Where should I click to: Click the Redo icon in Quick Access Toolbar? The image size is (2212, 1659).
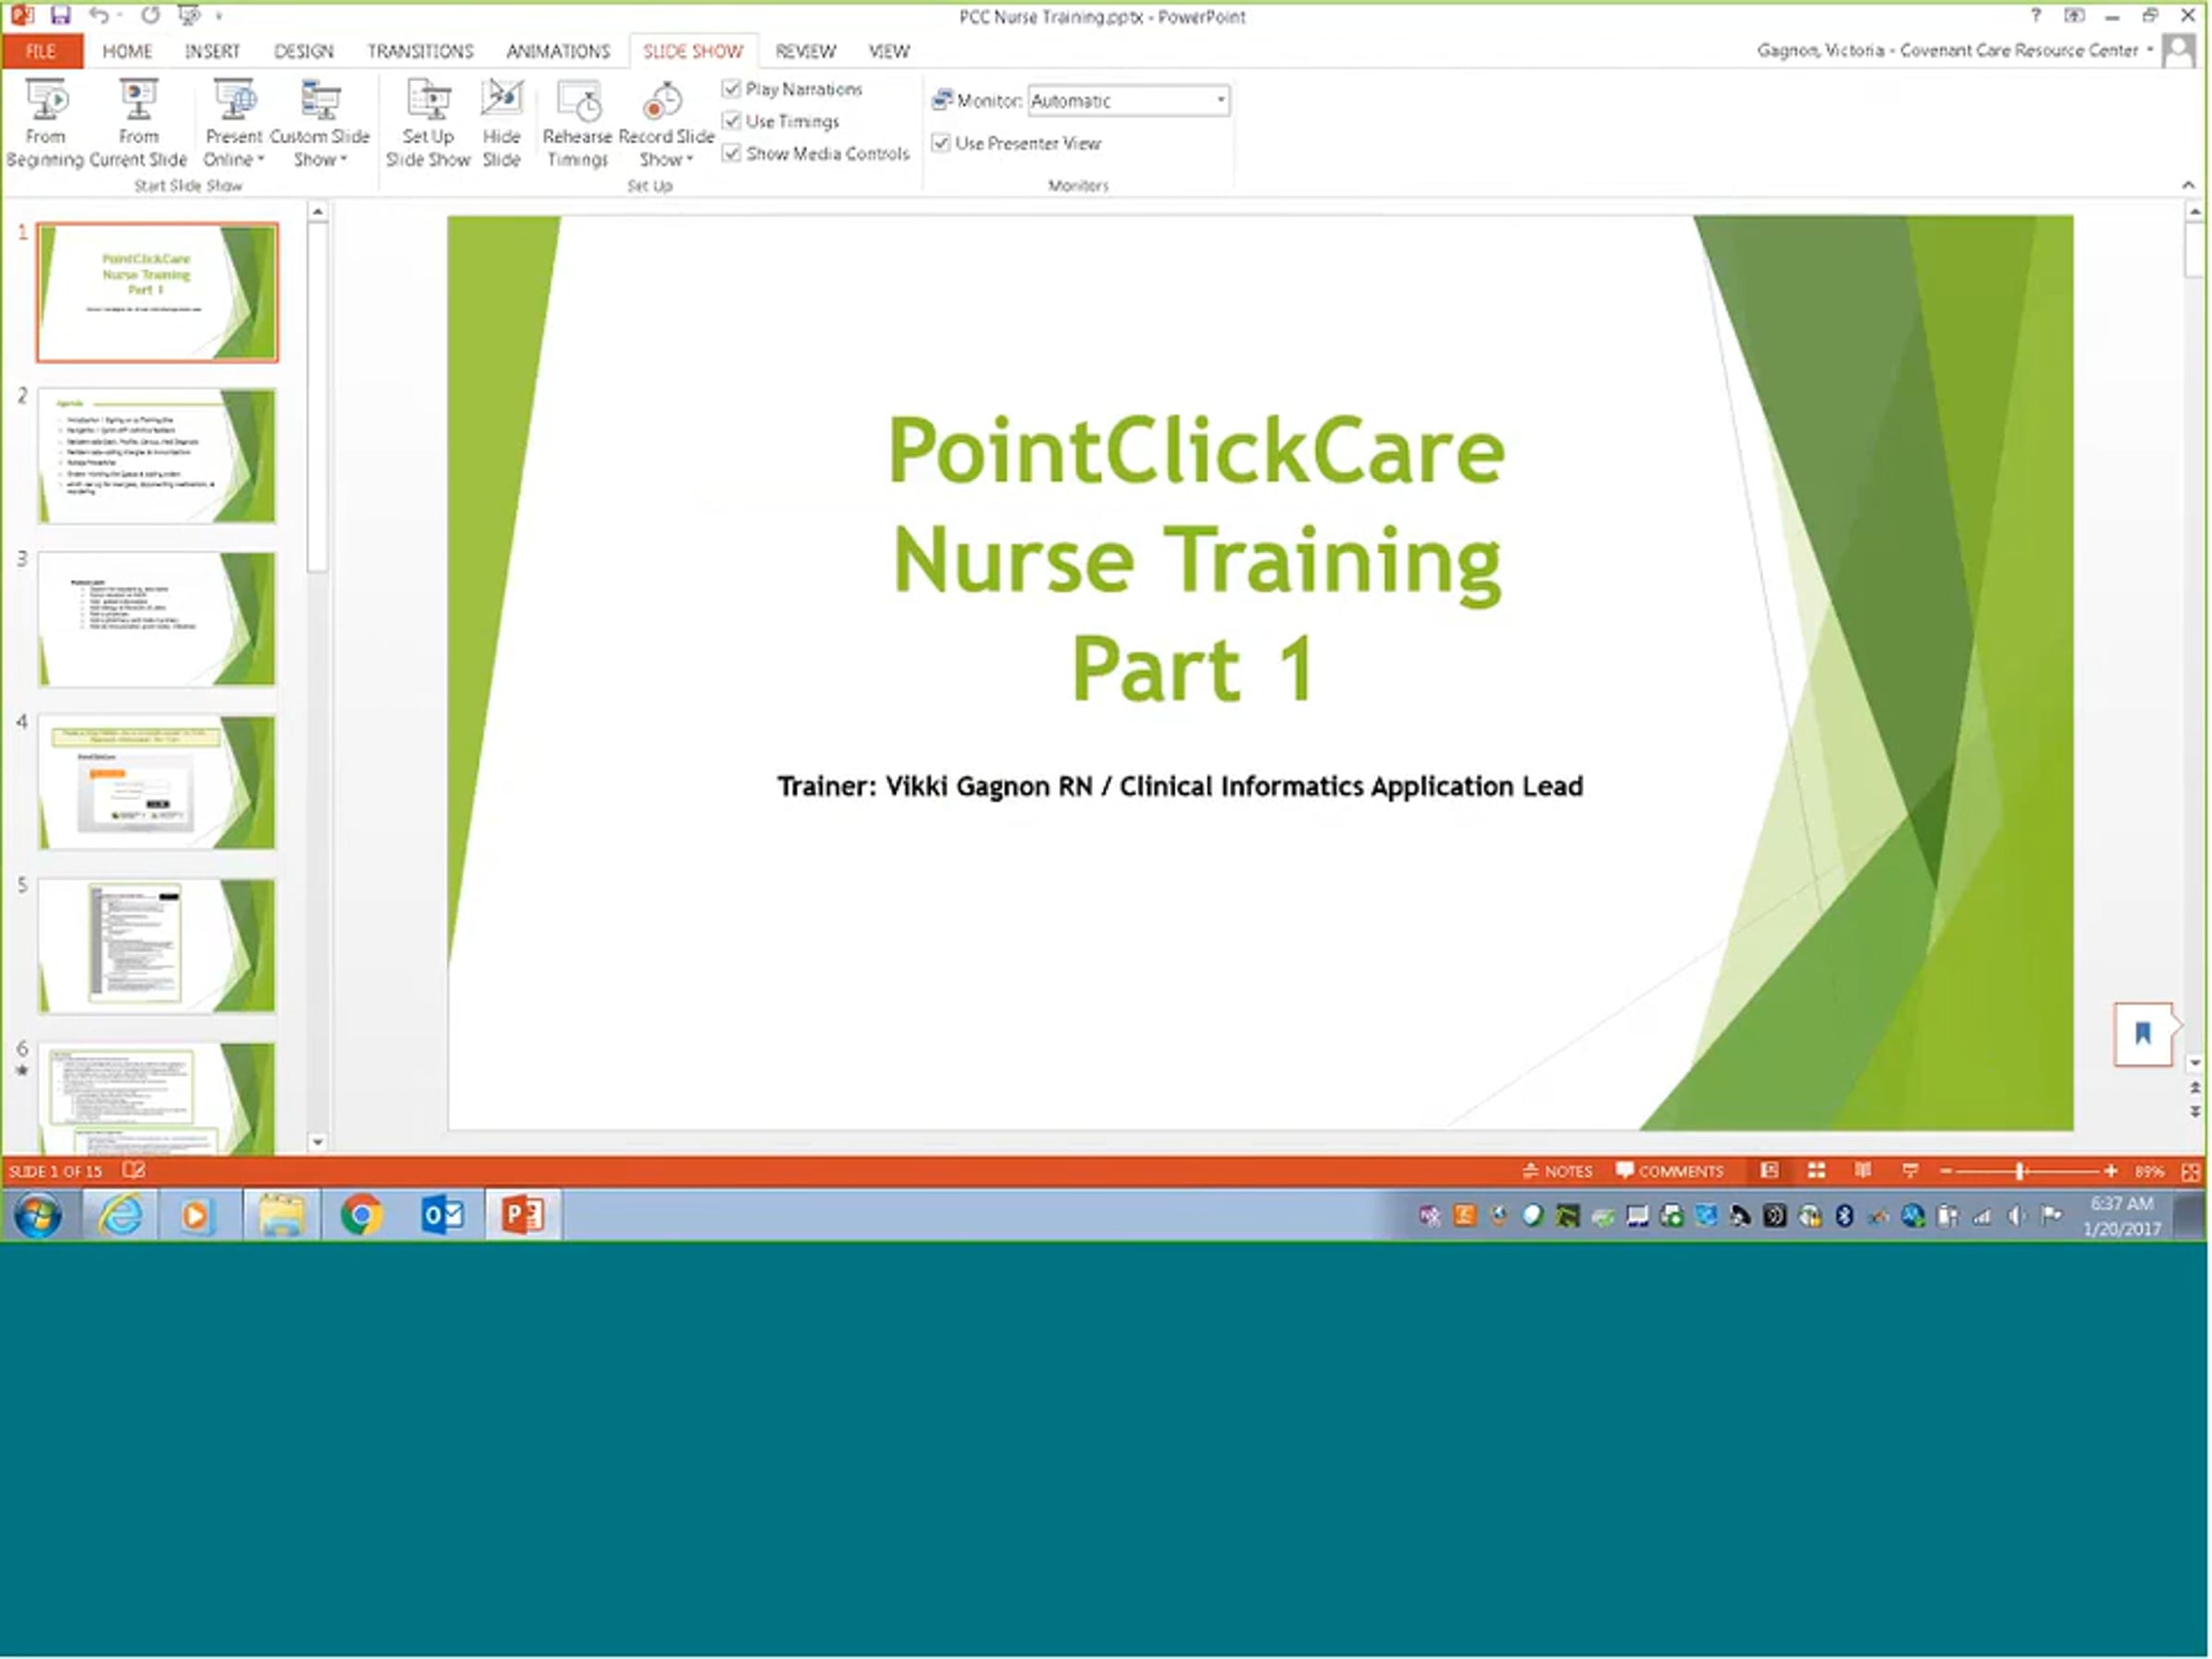pyautogui.click(x=150, y=15)
